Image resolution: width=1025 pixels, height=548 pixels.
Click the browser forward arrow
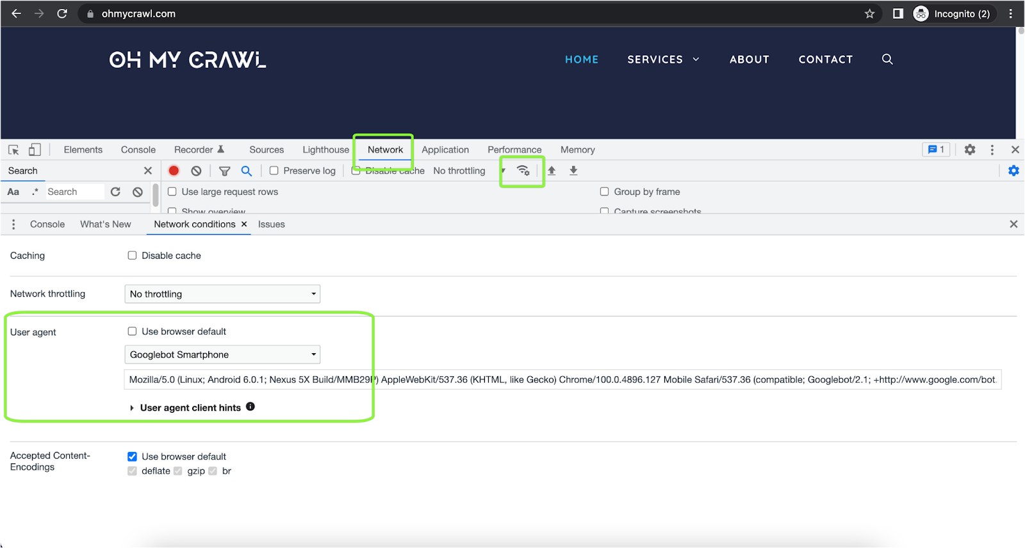pos(39,13)
